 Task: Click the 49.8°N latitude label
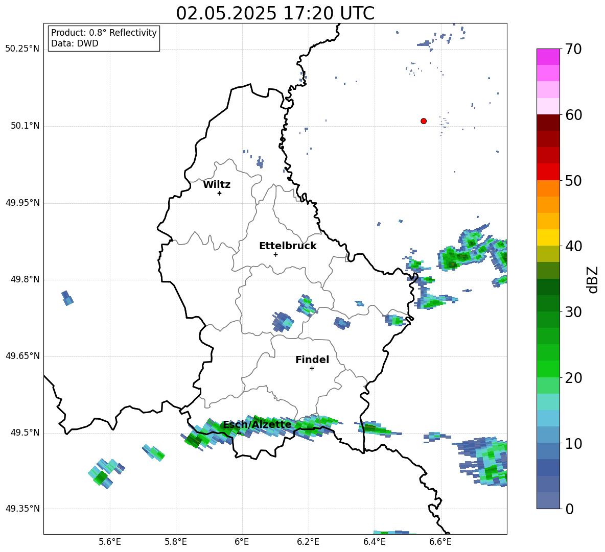tap(25, 279)
